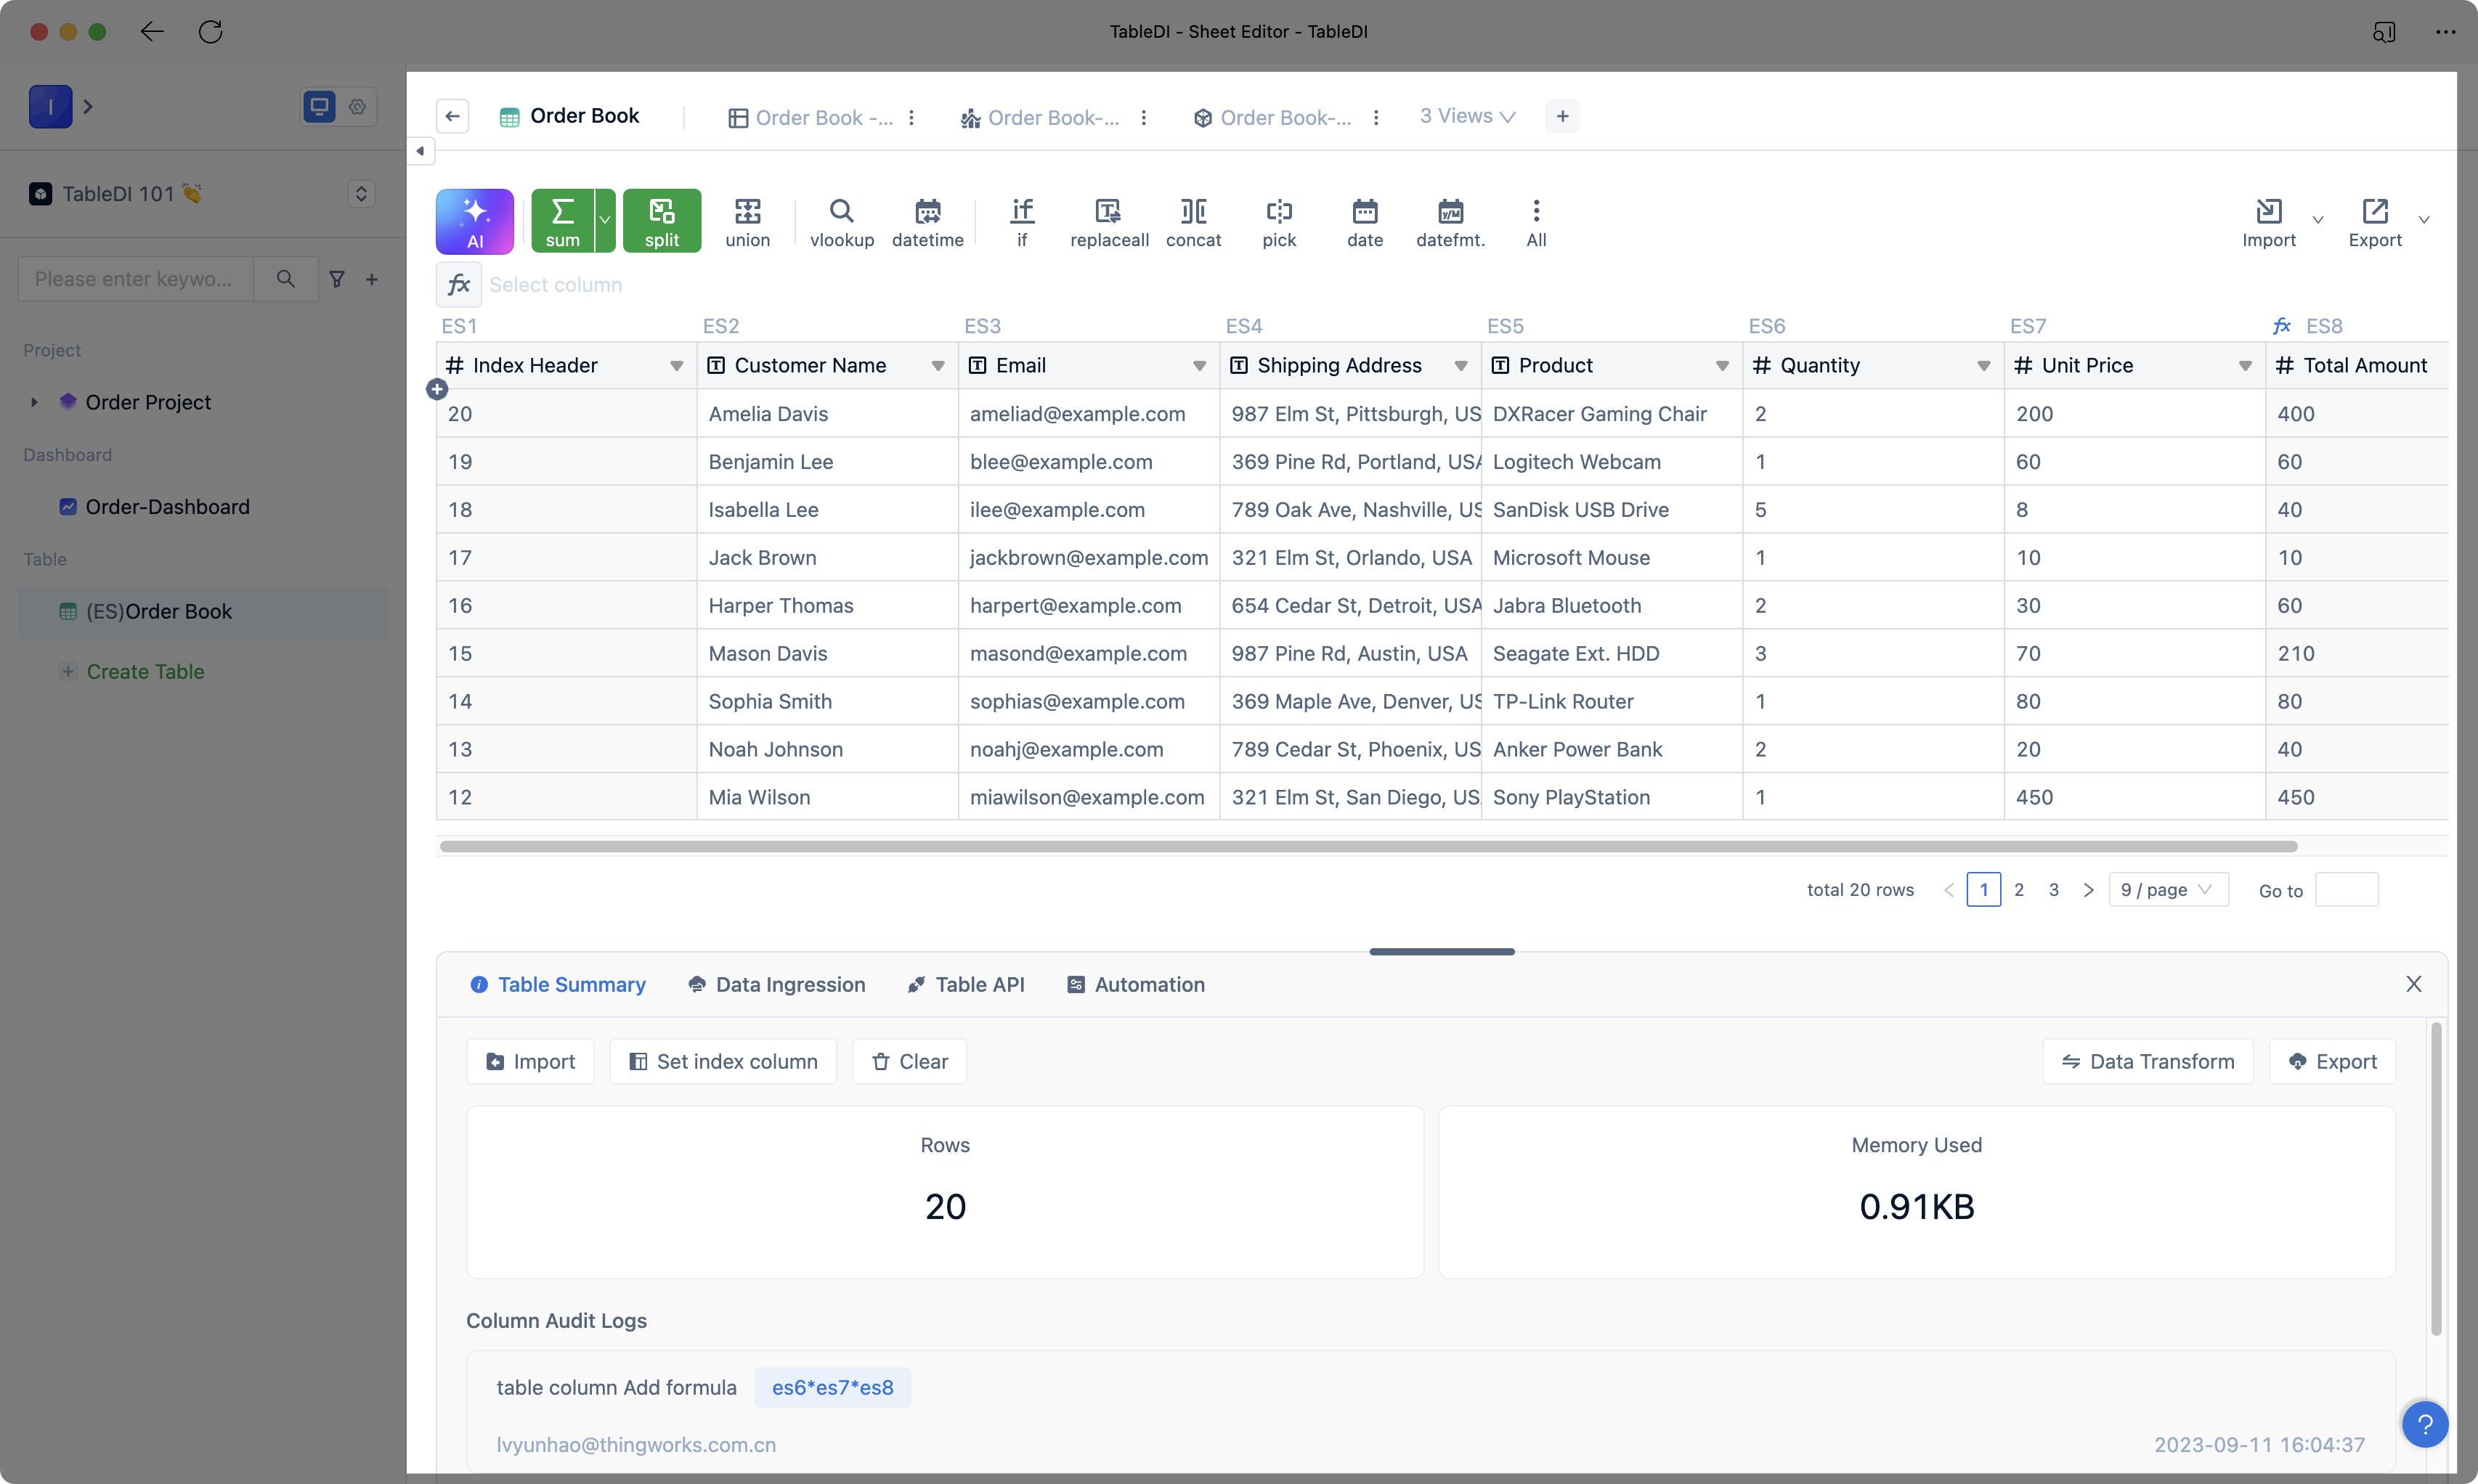Click the fx formula icon
The image size is (2478, 1484).
tap(459, 284)
